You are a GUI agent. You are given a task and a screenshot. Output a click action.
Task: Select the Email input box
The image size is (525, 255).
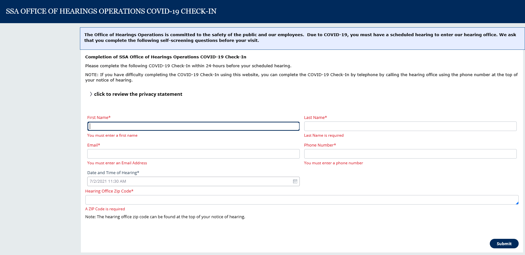[193, 154]
